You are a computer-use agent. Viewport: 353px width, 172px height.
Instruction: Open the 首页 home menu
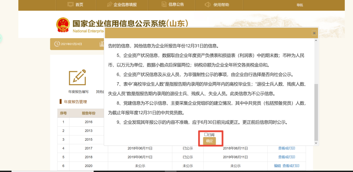pyautogui.click(x=79, y=5)
